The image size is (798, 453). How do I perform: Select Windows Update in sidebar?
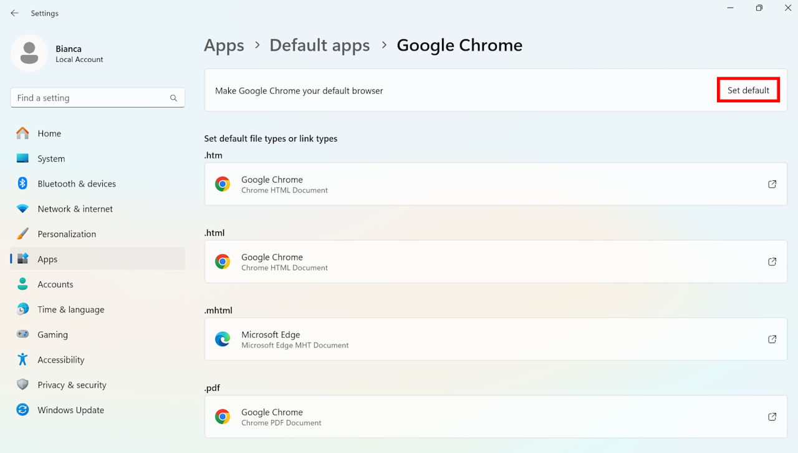(70, 410)
